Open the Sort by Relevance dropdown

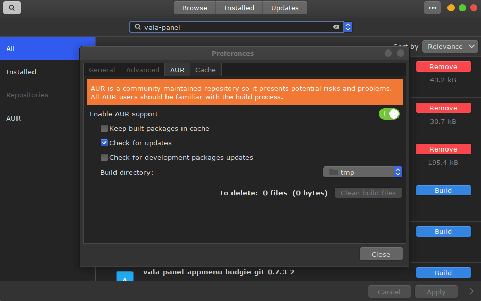[x=450, y=46]
